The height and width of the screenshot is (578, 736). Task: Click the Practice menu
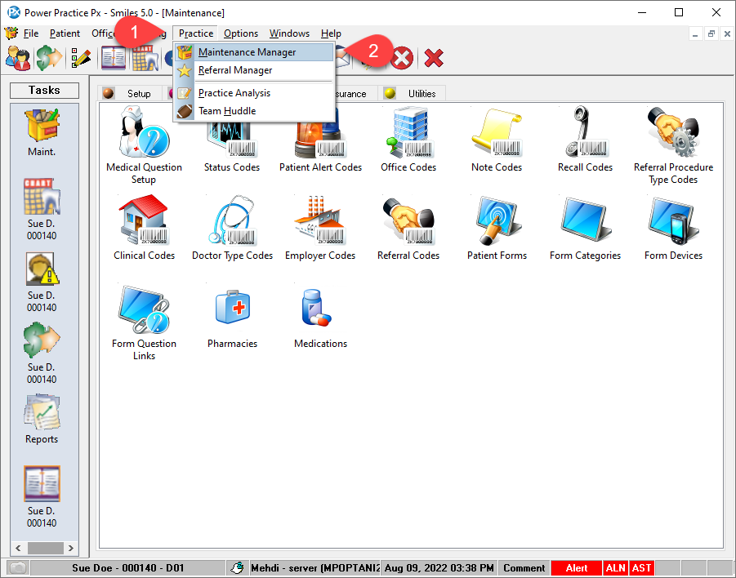coord(196,33)
